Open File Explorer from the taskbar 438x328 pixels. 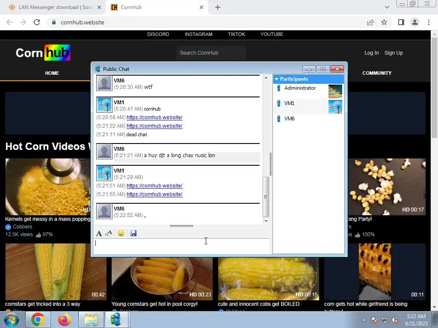point(91,319)
